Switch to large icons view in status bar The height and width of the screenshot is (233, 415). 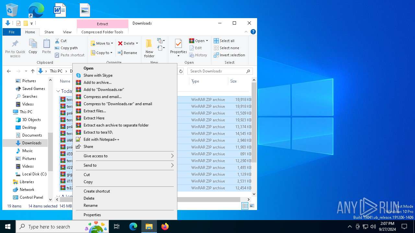(x=252, y=206)
